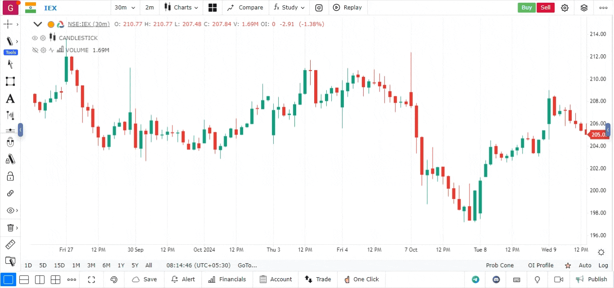
Task: Hide the Candlestick series using its eye icon
Action: pos(35,38)
